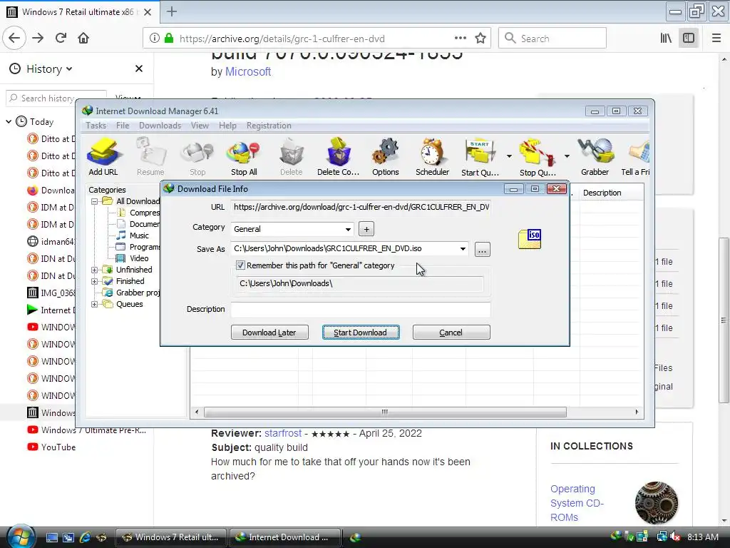Viewport: 730px width, 548px height.
Task: Go to the Firefox home page
Action: coord(83,39)
